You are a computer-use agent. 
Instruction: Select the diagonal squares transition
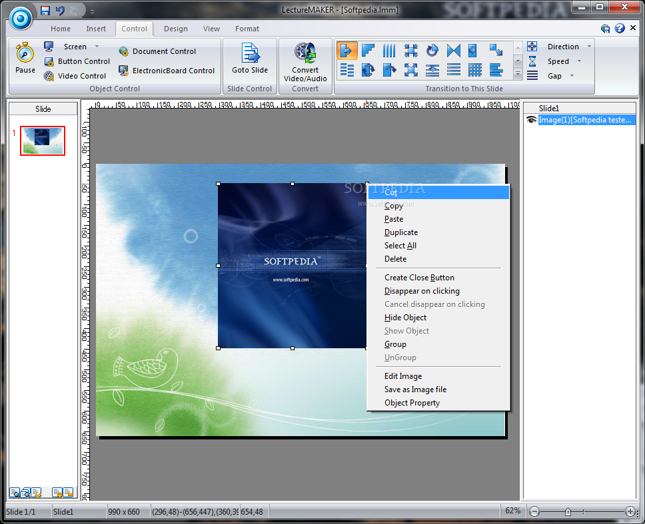point(496,51)
